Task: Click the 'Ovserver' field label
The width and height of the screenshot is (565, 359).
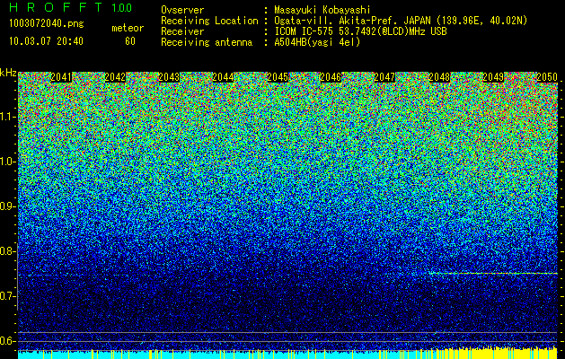Action: (x=182, y=10)
